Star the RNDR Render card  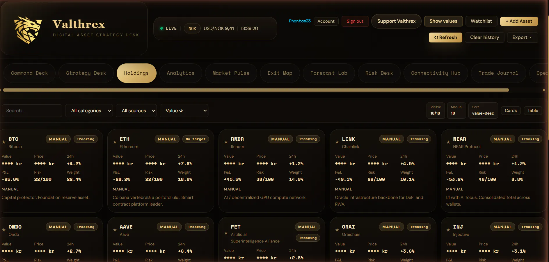click(x=226, y=142)
